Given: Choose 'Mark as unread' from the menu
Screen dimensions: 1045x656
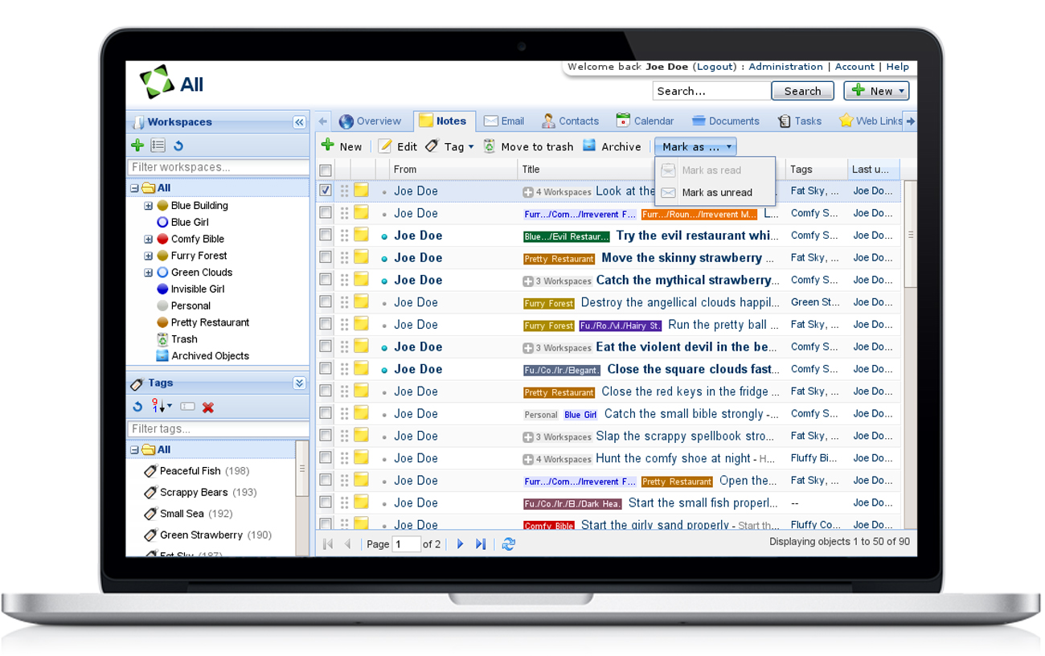Looking at the screenshot, I should (x=715, y=193).
